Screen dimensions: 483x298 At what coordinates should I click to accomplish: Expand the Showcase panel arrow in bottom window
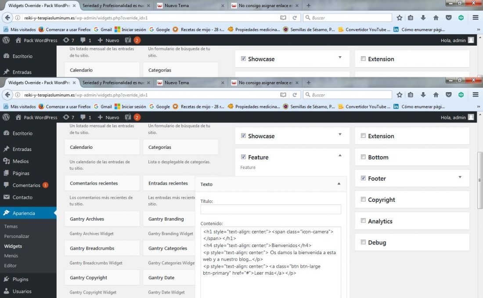coord(340,134)
